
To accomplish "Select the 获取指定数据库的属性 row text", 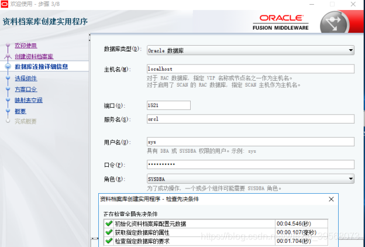I will click(x=142, y=232).
